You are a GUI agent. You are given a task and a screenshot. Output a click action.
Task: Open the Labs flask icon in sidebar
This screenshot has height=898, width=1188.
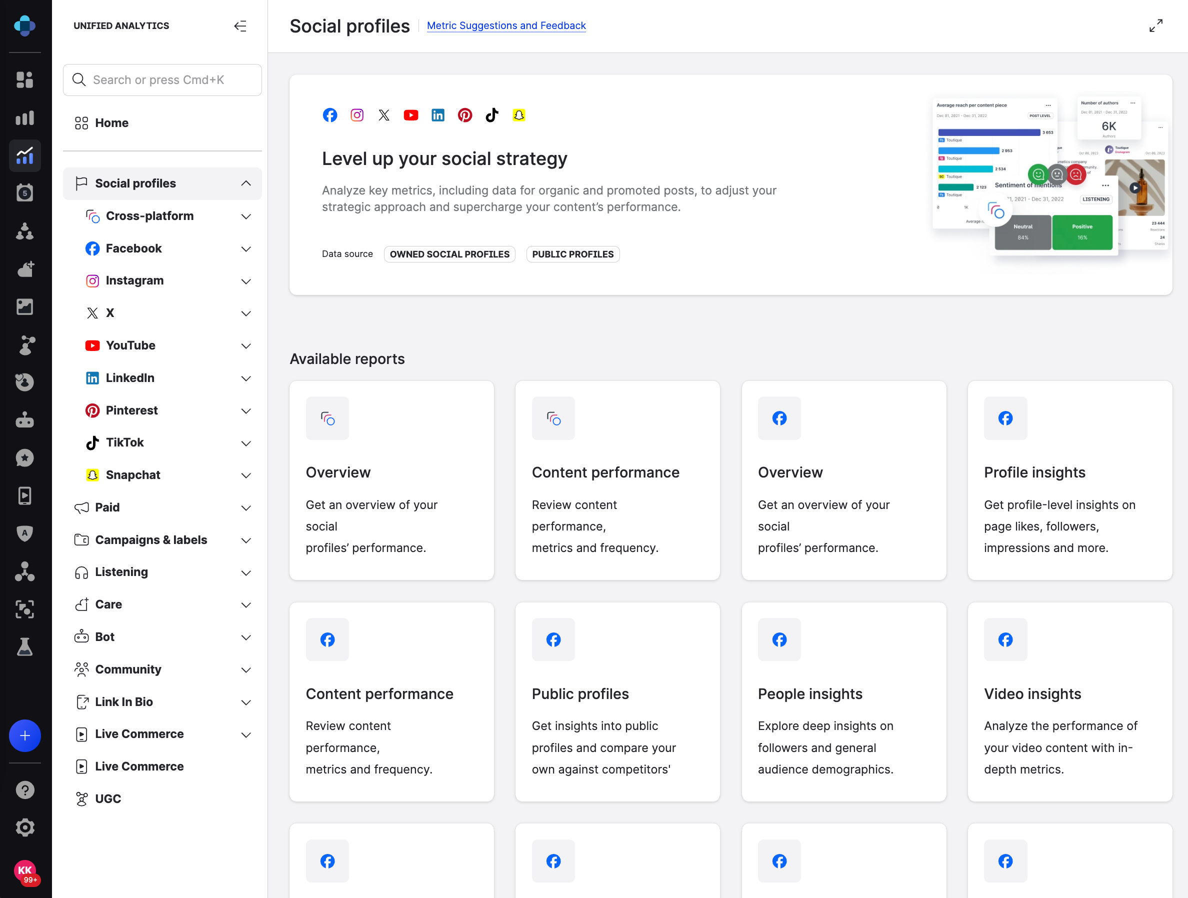point(24,647)
